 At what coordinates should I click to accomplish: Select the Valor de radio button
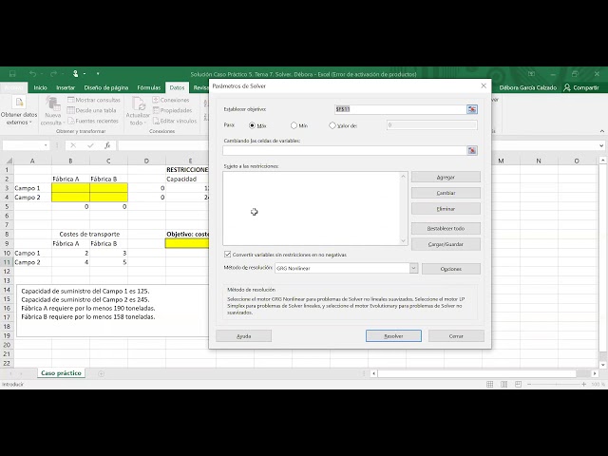coord(332,125)
